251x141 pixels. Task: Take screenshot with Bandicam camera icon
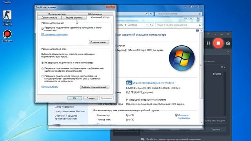(228, 43)
